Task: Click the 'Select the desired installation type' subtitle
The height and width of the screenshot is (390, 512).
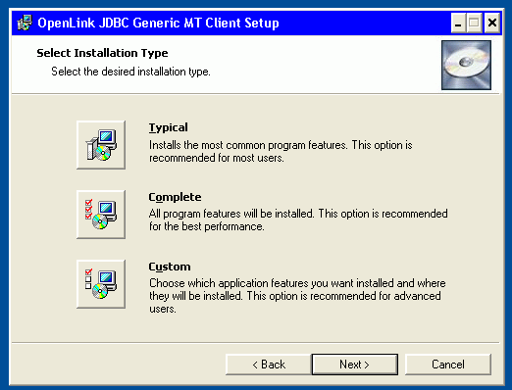Action: pos(130,72)
